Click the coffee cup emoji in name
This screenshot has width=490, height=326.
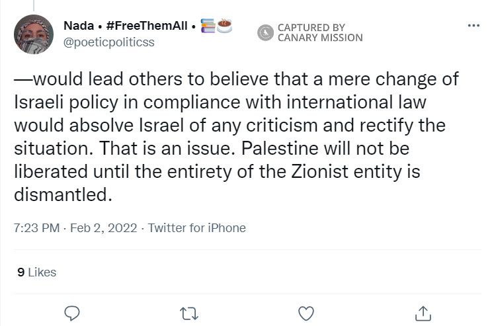tap(225, 26)
